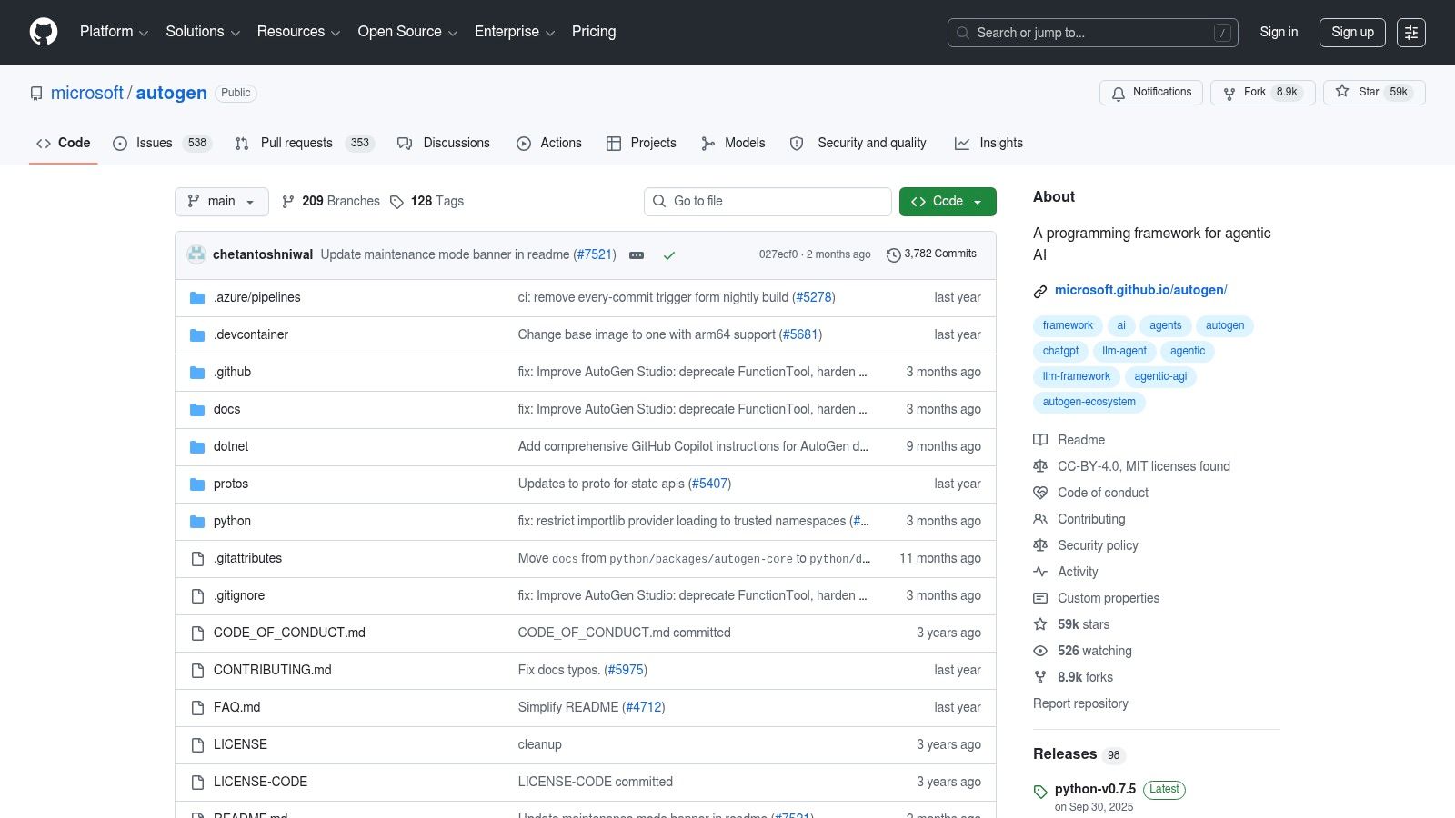This screenshot has width=1455, height=818.
Task: Open the .azure/pipelines folder icon
Action: (197, 298)
